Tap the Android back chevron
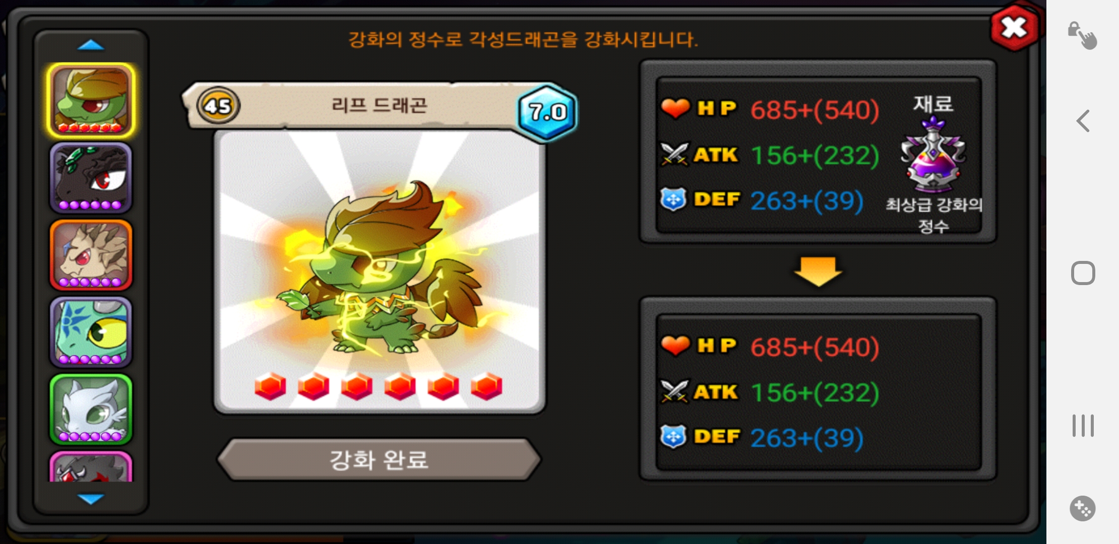Screen dimensions: 1119x544 1083,121
